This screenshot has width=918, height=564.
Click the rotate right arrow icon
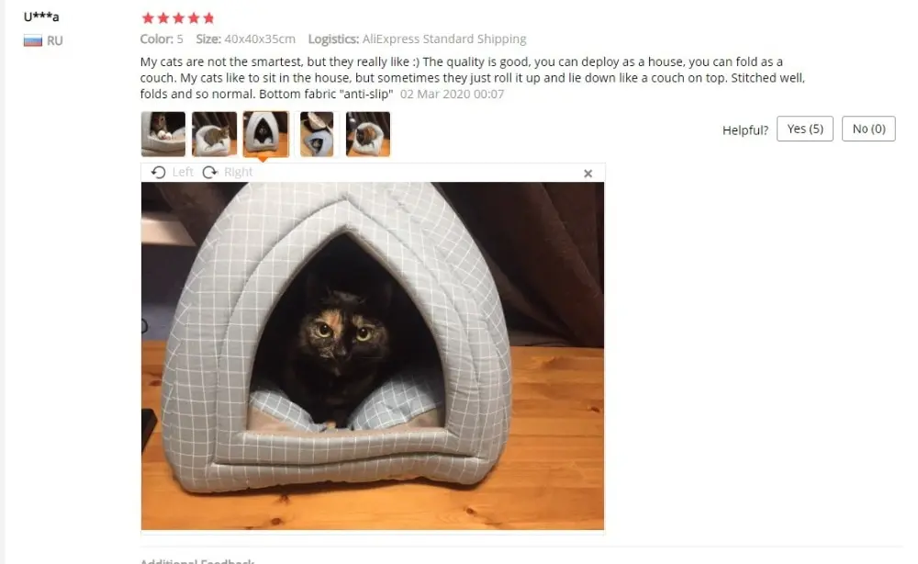(x=210, y=172)
